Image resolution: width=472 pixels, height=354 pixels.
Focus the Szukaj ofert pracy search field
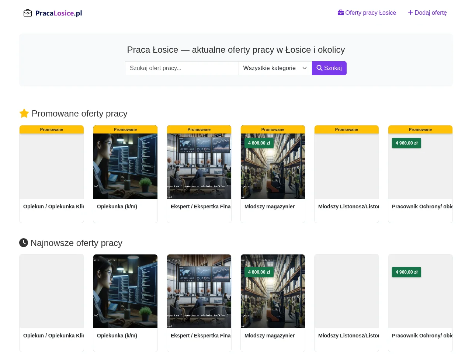coord(182,68)
